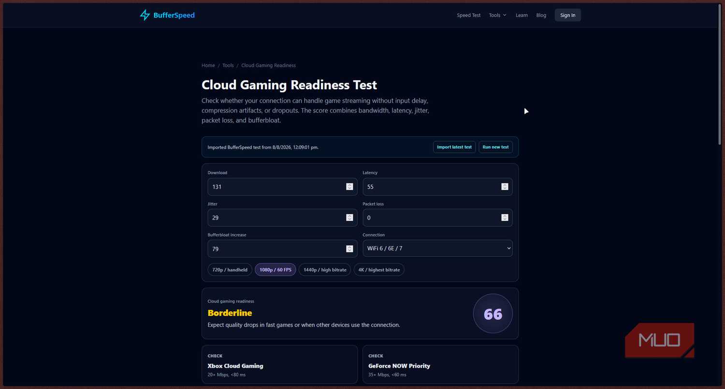Image resolution: width=725 pixels, height=389 pixels.
Task: Open the Connection dropdown showing WiFi 6
Action: [437, 249]
